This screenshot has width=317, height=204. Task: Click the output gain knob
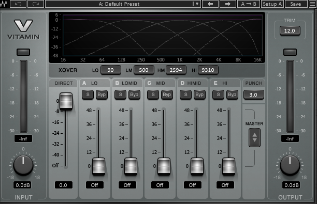pos(290,165)
